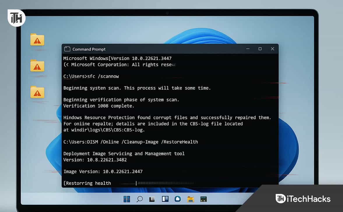Open the split-panel Widgets icon in taskbar
Viewport: 343px width, 212px height.
(x=165, y=199)
